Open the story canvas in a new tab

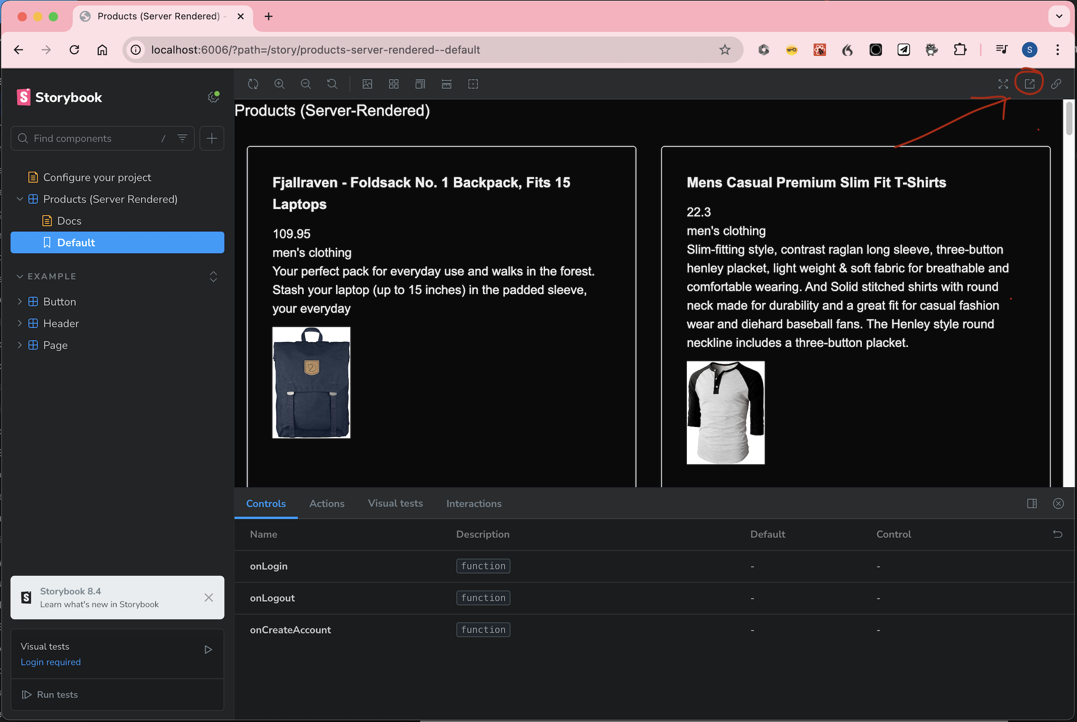click(x=1029, y=84)
